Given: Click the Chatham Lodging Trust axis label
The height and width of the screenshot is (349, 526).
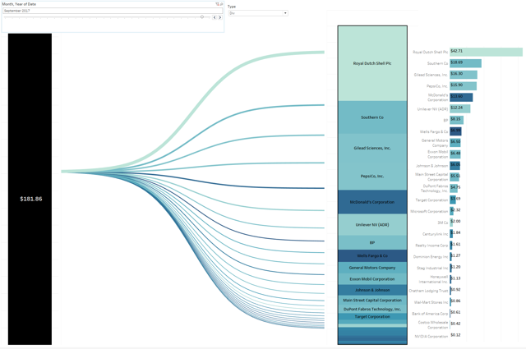Looking at the screenshot, I should click(x=428, y=291).
